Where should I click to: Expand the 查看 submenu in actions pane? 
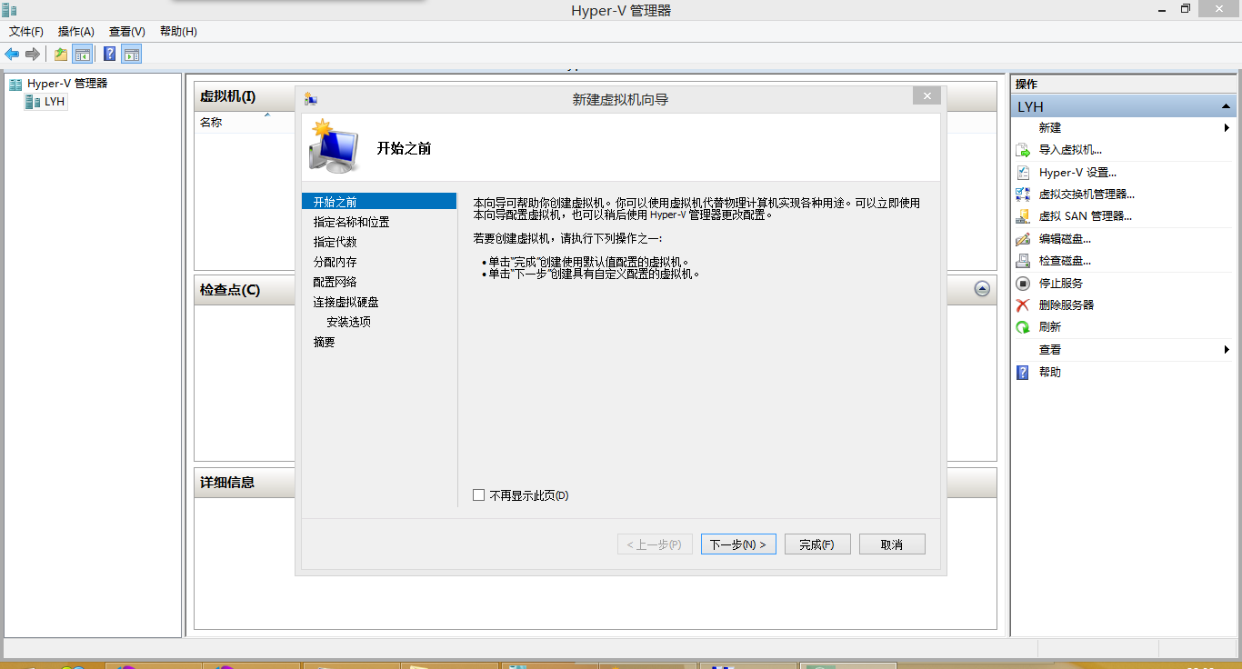1227,350
